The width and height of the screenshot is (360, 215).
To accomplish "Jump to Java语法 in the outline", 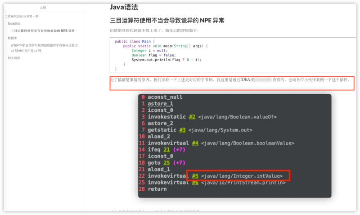I will (14, 23).
